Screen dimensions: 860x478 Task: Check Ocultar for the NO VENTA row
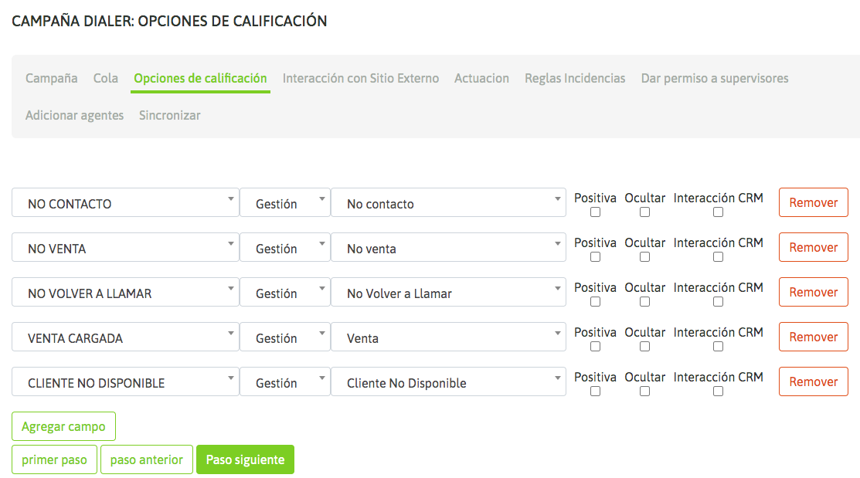(x=644, y=257)
